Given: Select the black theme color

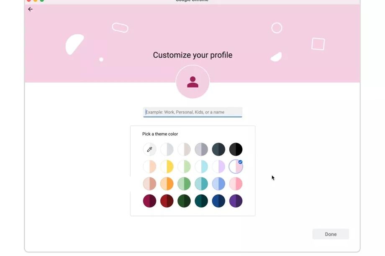Looking at the screenshot, I should coord(236,149).
